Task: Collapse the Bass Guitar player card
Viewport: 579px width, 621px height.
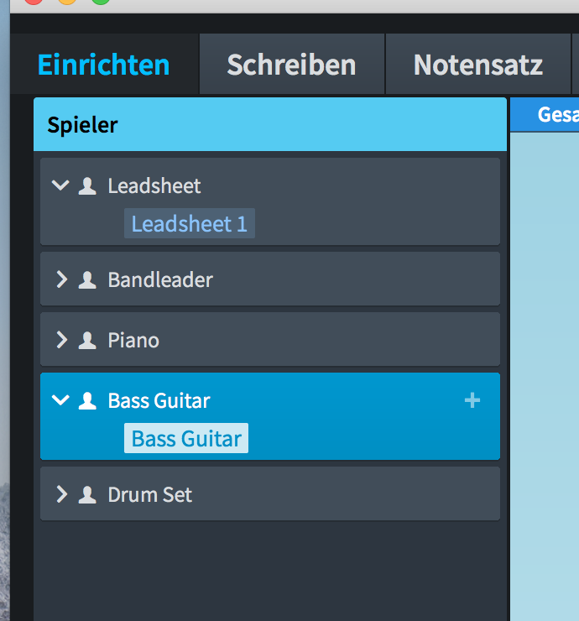Action: pyautogui.click(x=60, y=401)
